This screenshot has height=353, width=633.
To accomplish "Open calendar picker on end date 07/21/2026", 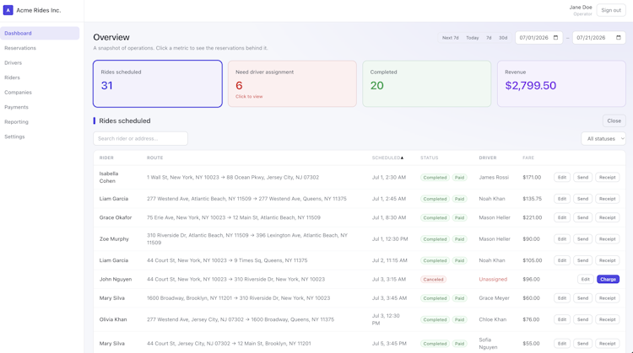I will click(619, 37).
